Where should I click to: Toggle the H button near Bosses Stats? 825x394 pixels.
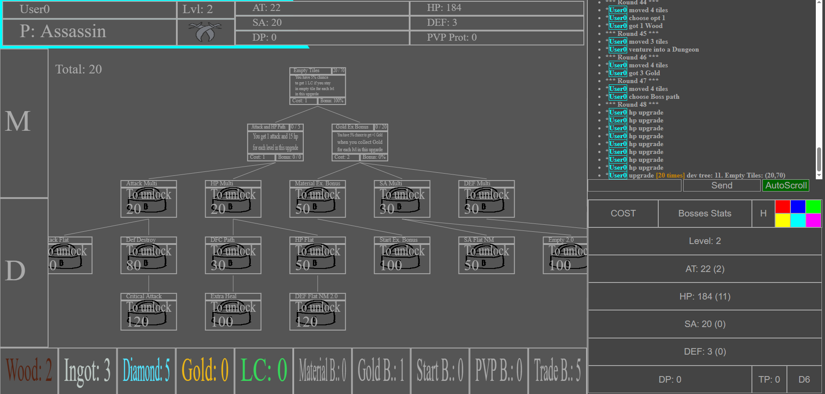763,213
